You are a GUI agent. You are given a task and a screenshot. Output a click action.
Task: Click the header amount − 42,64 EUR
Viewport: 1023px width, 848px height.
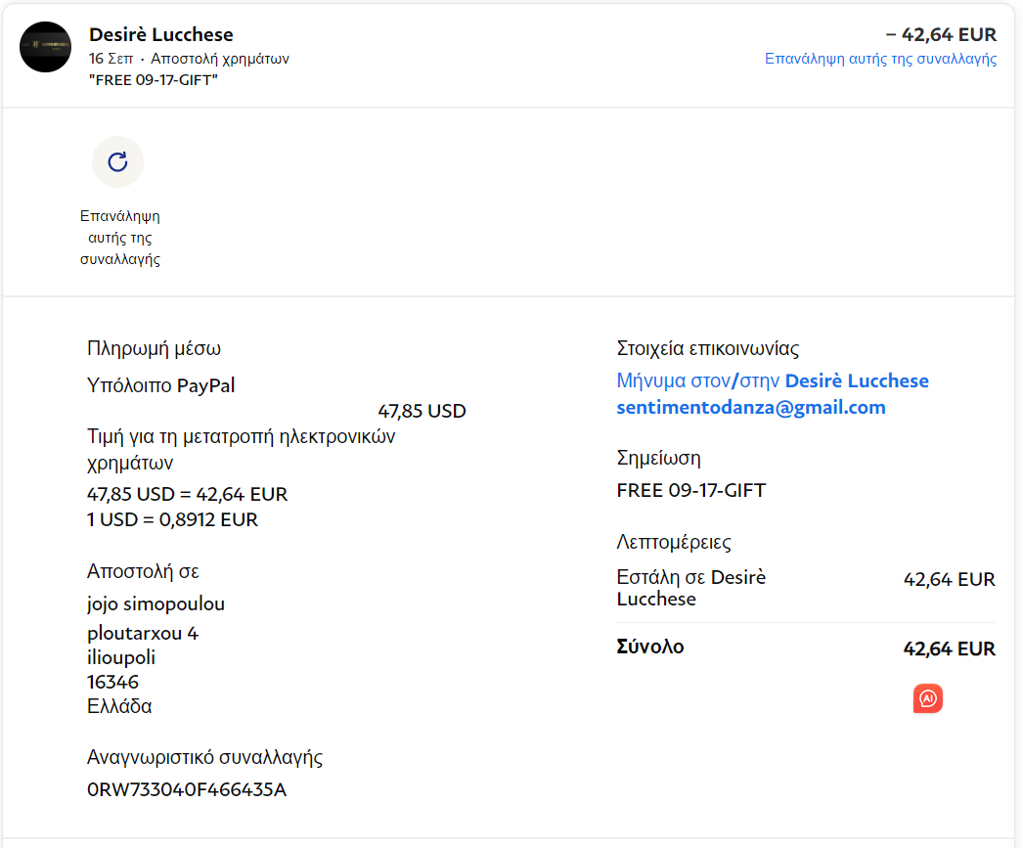941,34
